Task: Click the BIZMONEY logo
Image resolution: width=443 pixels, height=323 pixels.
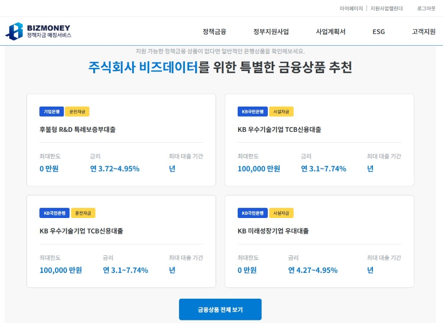Action: tap(38, 31)
